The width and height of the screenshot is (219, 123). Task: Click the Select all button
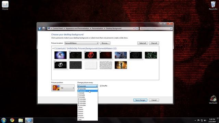(142, 43)
